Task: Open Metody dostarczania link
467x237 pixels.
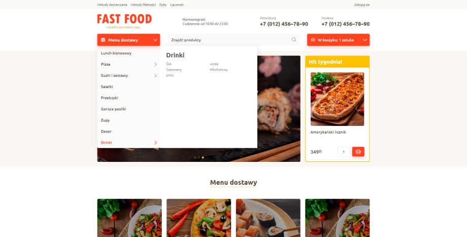Action: pos(112,5)
